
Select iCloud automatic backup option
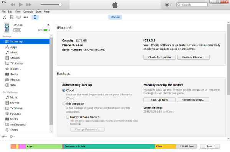pos(64,91)
